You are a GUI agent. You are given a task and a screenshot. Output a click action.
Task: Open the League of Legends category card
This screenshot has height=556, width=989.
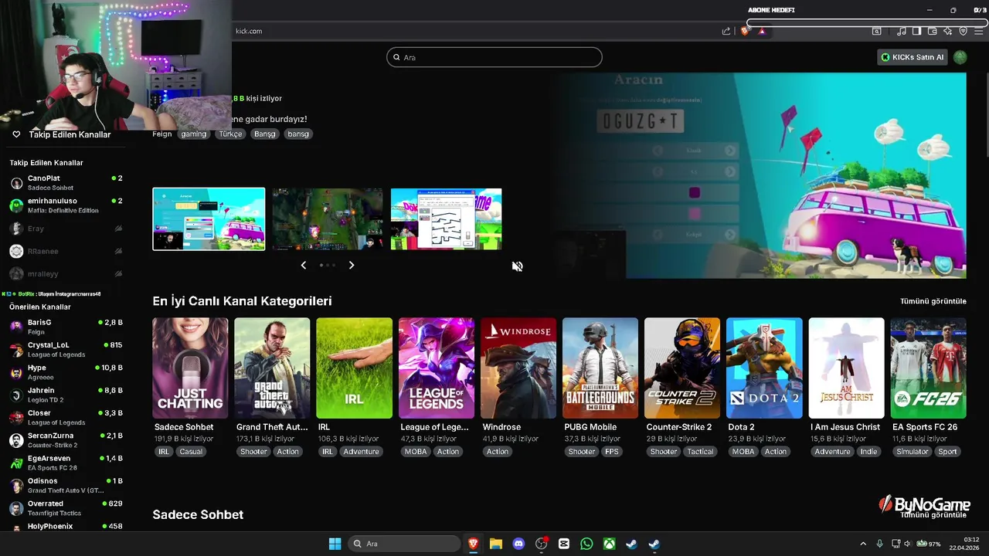(x=437, y=368)
